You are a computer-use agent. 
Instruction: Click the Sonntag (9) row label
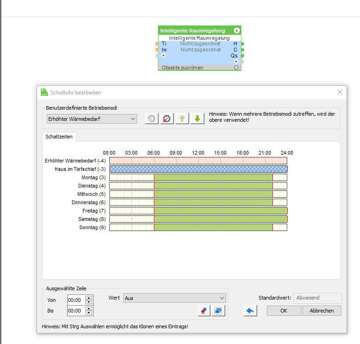point(92,227)
